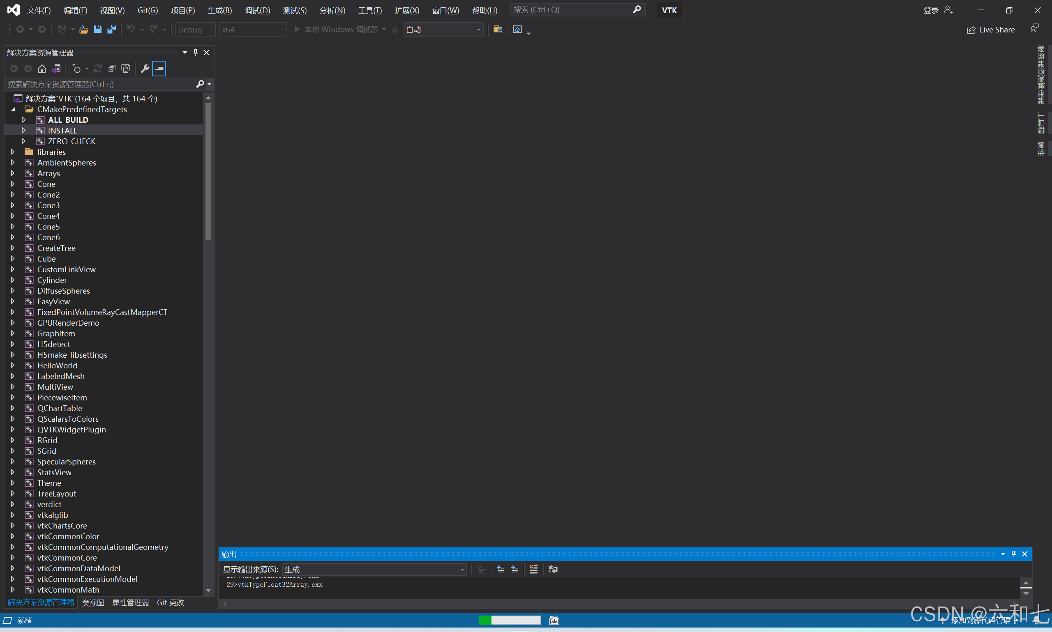Open the 服务器资源管理器 side tab
Image resolution: width=1052 pixels, height=632 pixels.
[x=1041, y=74]
